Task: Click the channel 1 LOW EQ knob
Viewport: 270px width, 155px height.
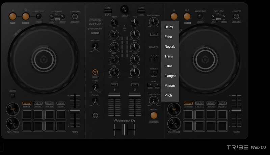Action: [x=114, y=59]
